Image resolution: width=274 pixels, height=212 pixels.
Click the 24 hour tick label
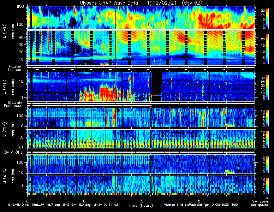click(x=255, y=201)
